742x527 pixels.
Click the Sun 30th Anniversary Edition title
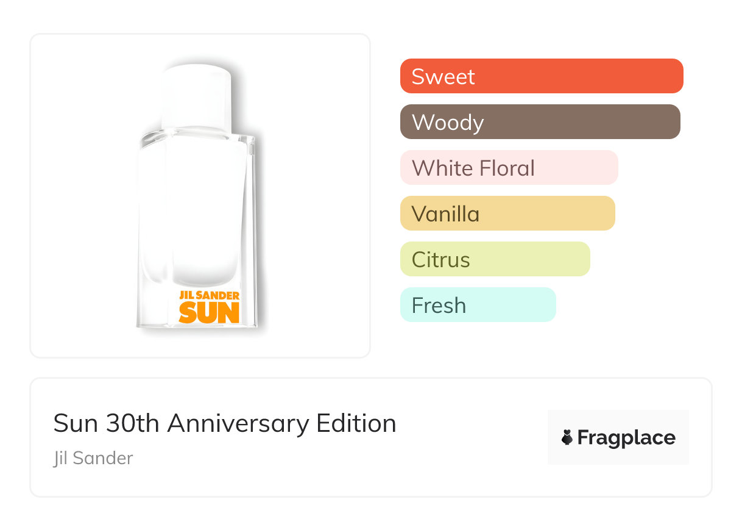(225, 423)
